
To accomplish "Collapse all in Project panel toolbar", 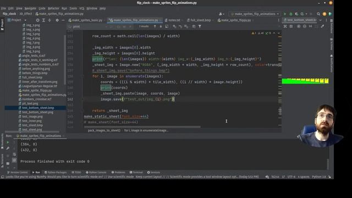I will click(50, 20).
